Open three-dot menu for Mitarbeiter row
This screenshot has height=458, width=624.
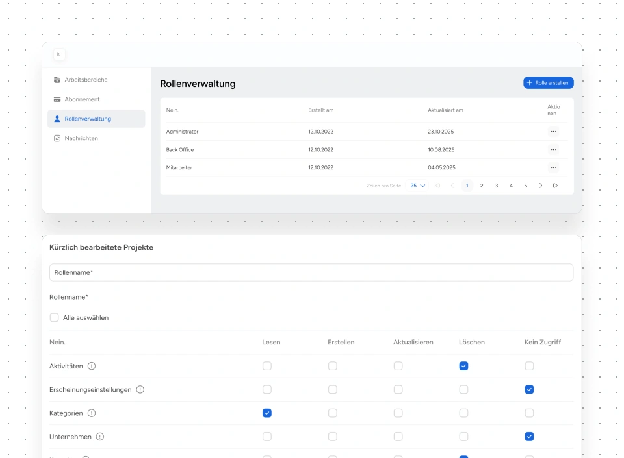click(x=553, y=168)
